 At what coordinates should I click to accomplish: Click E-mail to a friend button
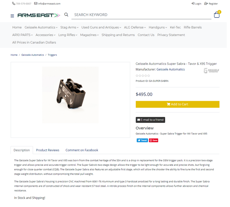click(x=150, y=120)
